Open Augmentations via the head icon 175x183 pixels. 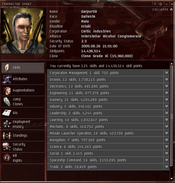[7, 90]
